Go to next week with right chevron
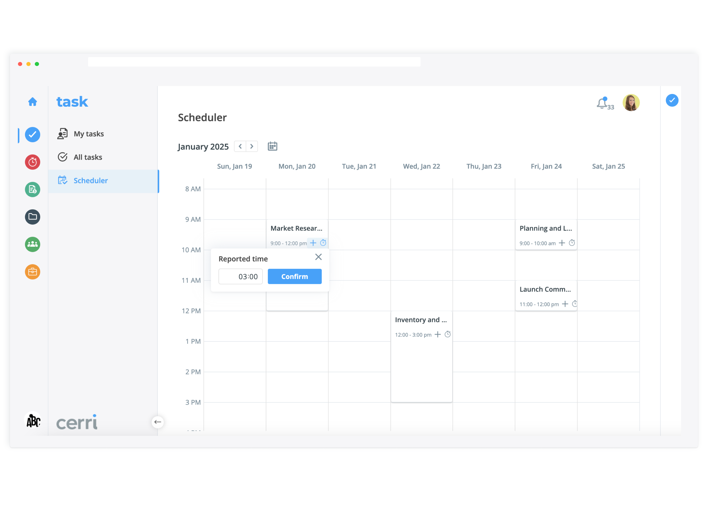This screenshot has width=708, height=519. click(252, 146)
